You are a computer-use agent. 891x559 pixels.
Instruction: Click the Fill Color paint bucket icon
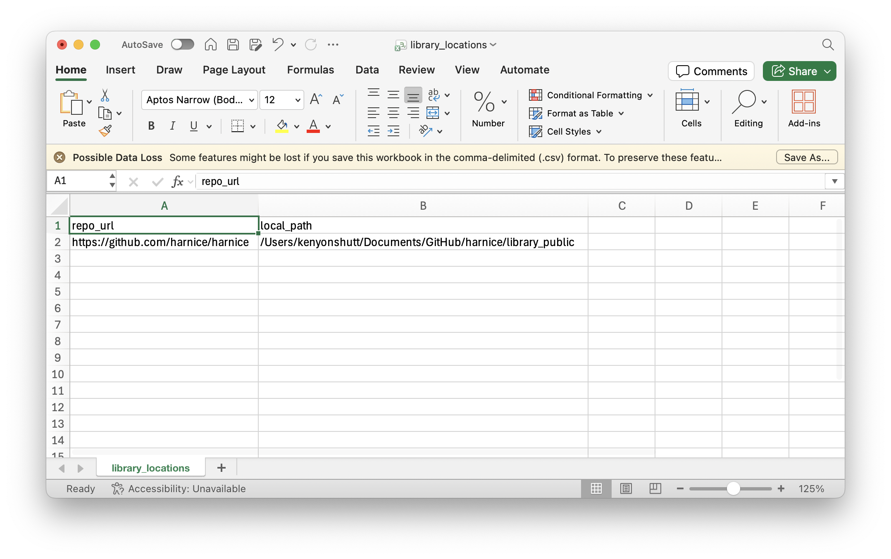click(x=281, y=126)
